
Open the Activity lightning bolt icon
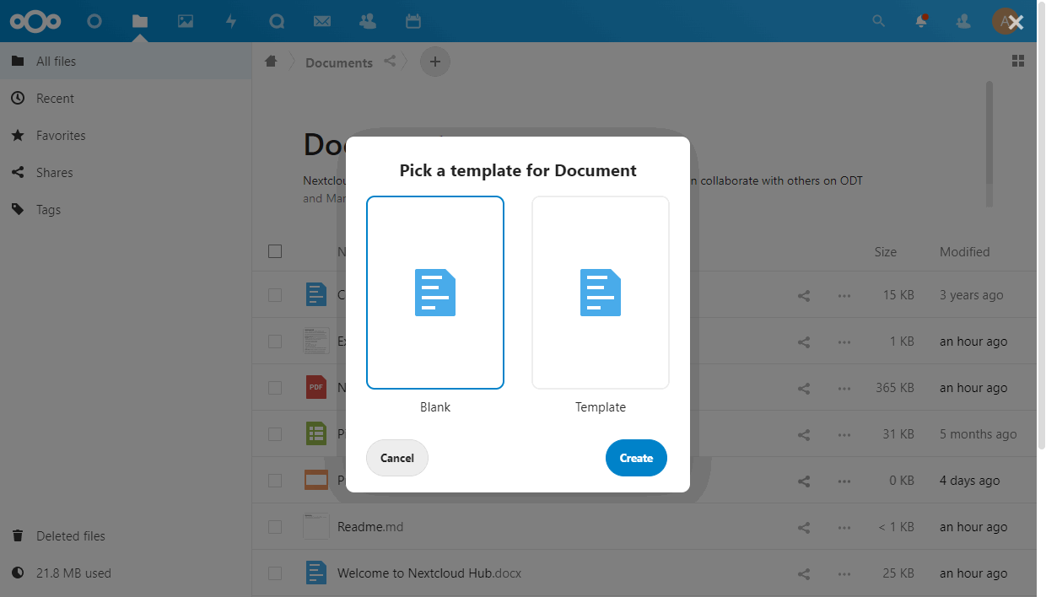click(x=231, y=21)
